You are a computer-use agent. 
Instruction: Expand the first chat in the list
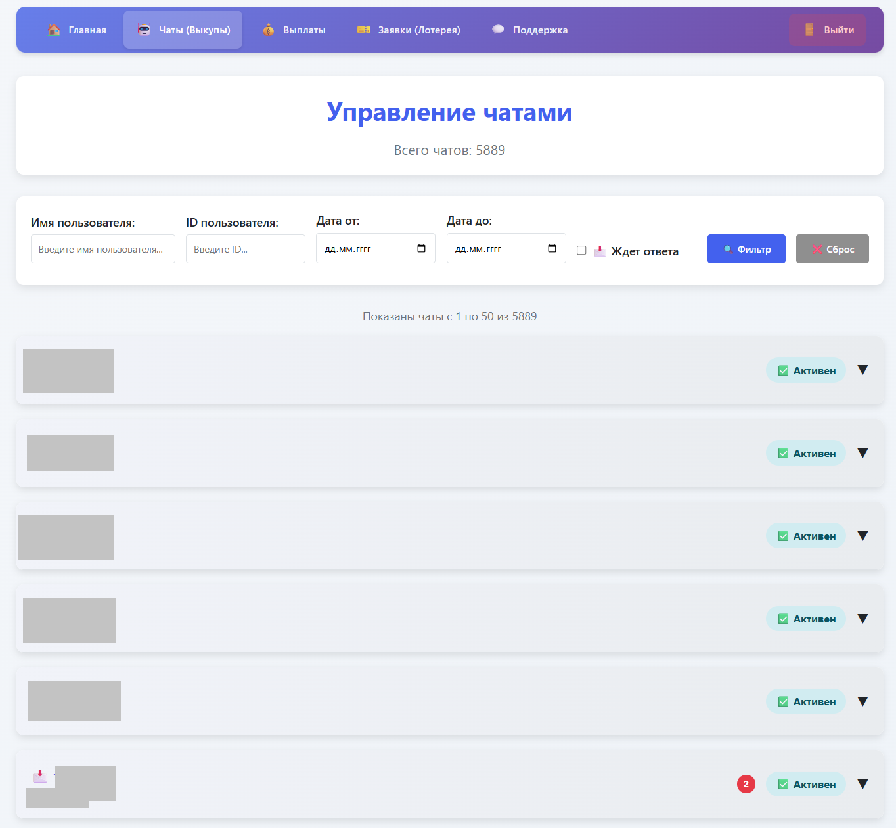click(x=863, y=370)
